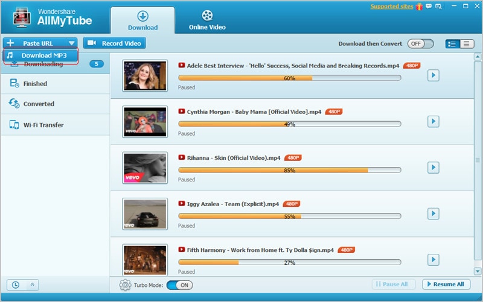The height and width of the screenshot is (302, 483).
Task: Click the Cynthia Morgan video thumbnail
Action: (x=145, y=122)
